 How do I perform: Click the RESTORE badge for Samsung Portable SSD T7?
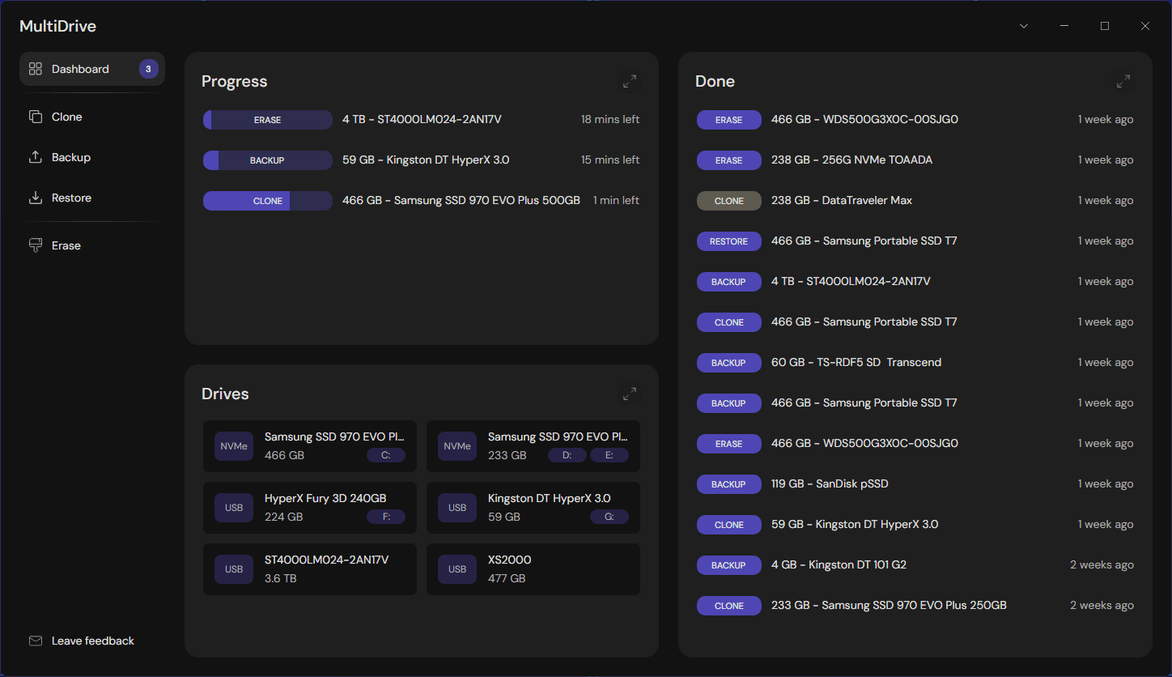[728, 241]
